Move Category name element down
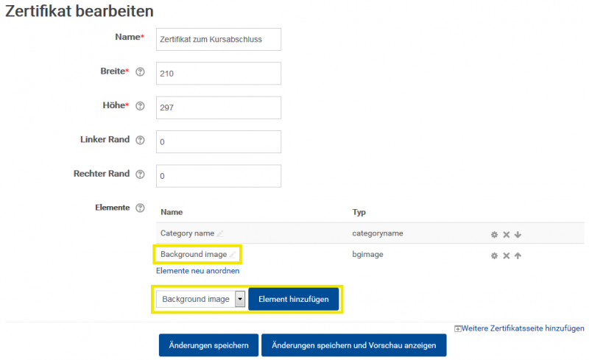This screenshot has width=589, height=360. (518, 235)
